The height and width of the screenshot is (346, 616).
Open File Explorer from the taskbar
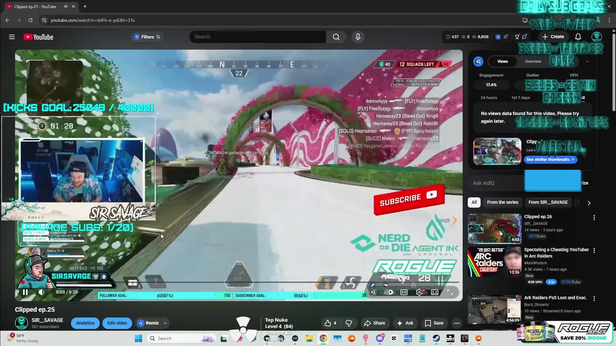pos(308,338)
